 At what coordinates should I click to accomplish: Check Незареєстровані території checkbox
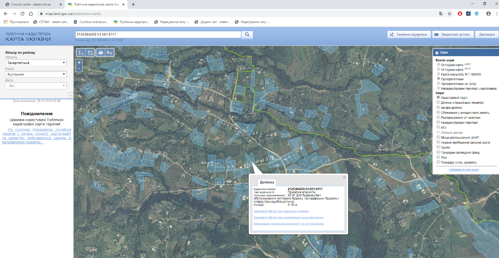[x=439, y=123]
